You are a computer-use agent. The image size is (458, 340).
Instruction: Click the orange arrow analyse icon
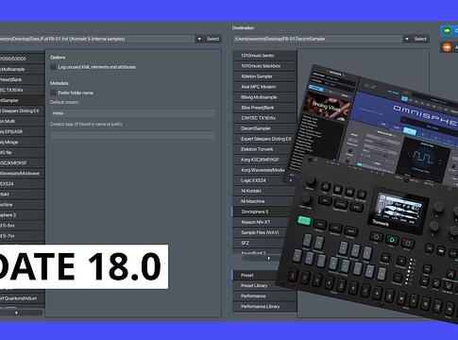[447, 47]
